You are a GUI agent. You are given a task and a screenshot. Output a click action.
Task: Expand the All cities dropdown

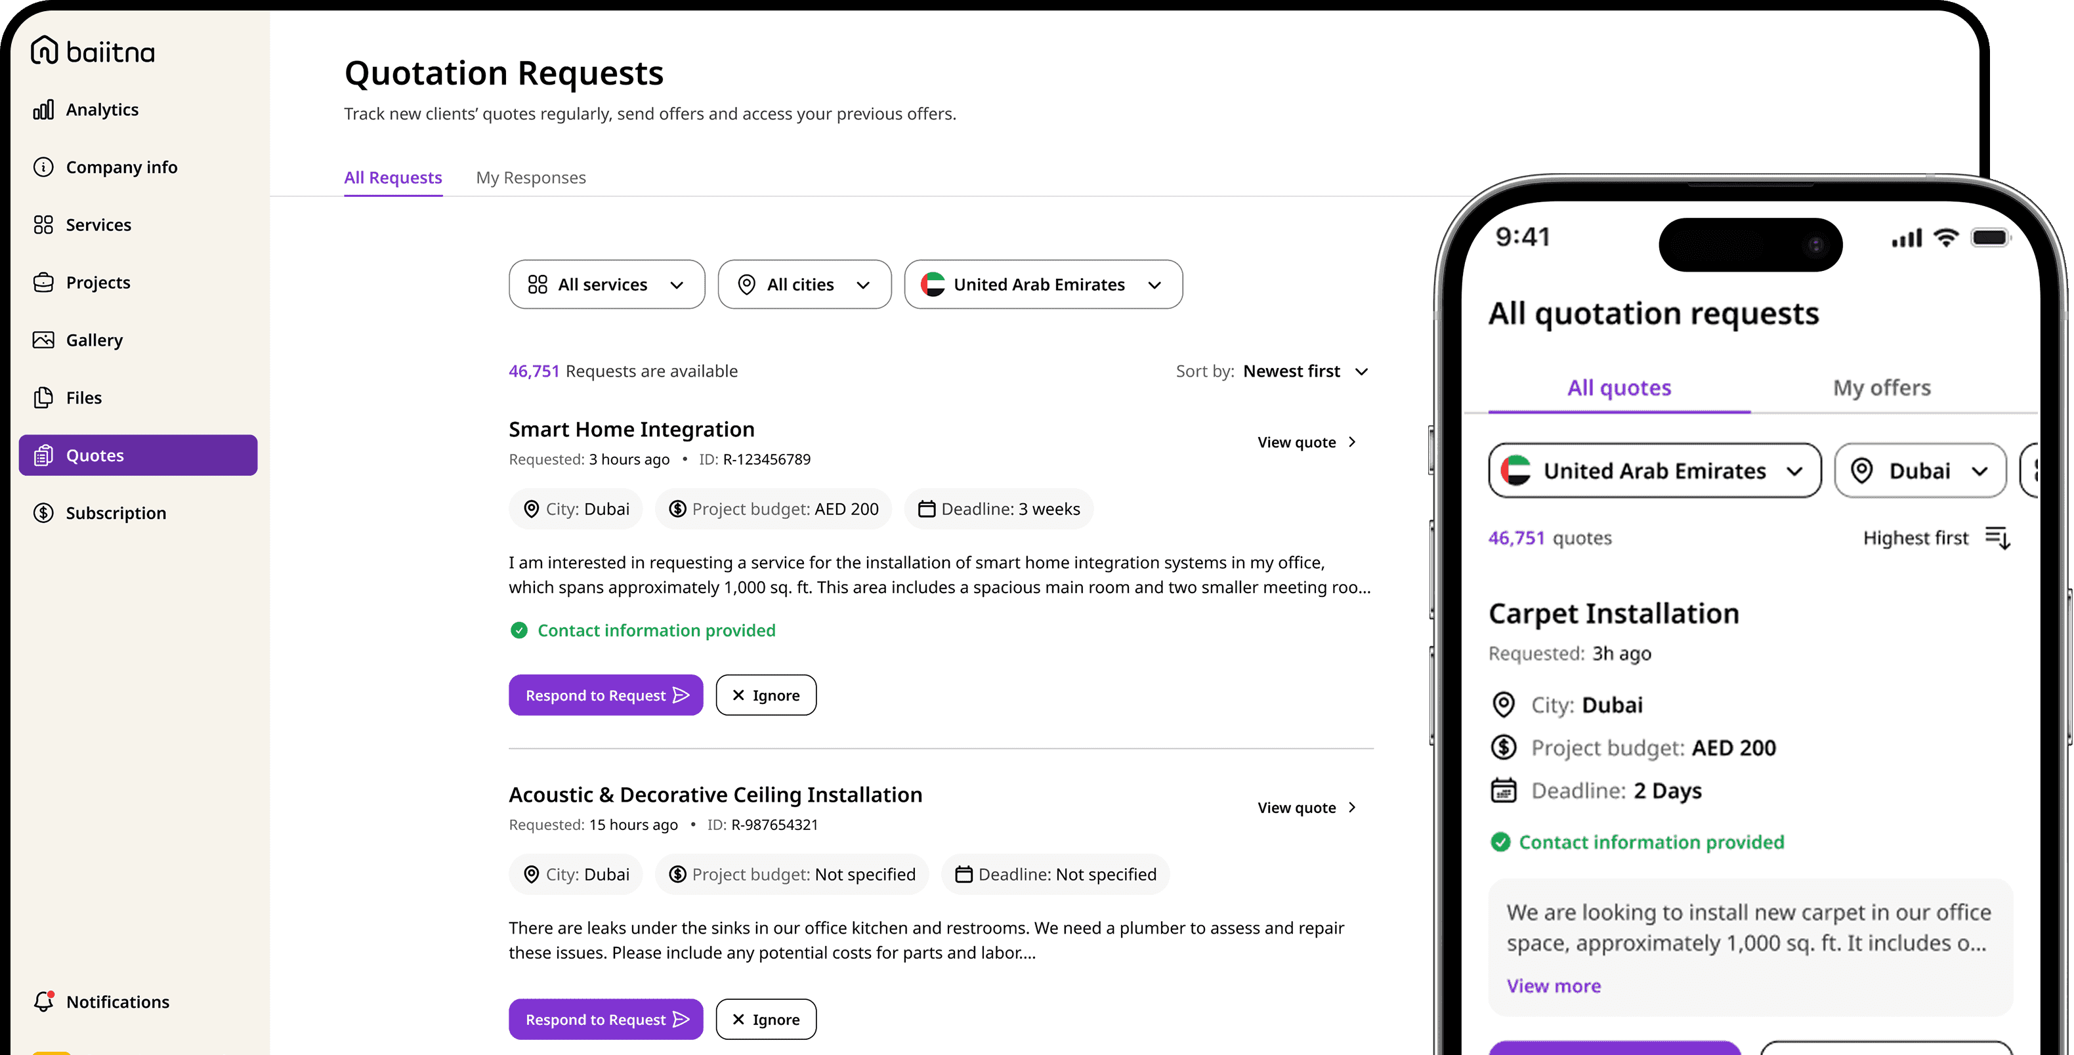pyautogui.click(x=804, y=284)
